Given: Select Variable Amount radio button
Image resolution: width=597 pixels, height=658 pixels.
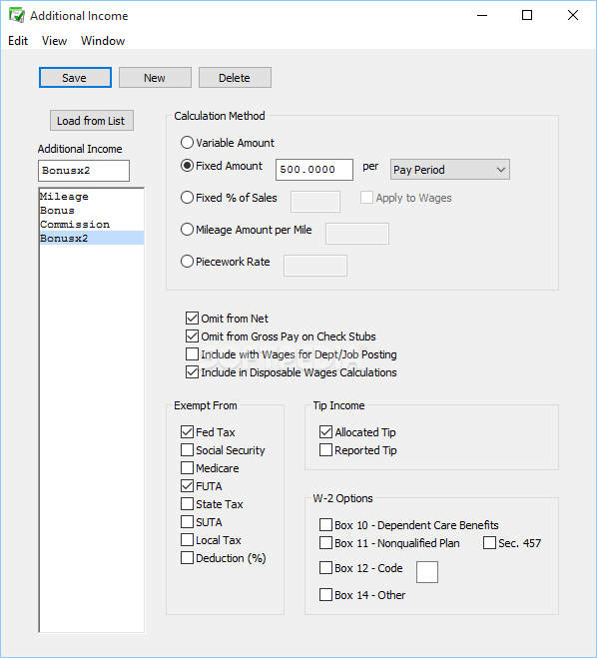Looking at the screenshot, I should (187, 143).
